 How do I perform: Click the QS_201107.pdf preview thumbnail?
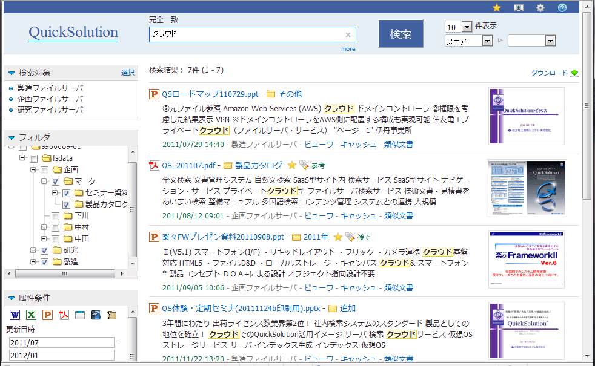[527, 189]
